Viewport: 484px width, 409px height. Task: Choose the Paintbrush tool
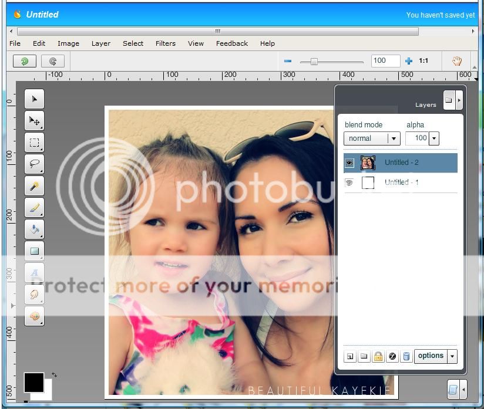(34, 208)
